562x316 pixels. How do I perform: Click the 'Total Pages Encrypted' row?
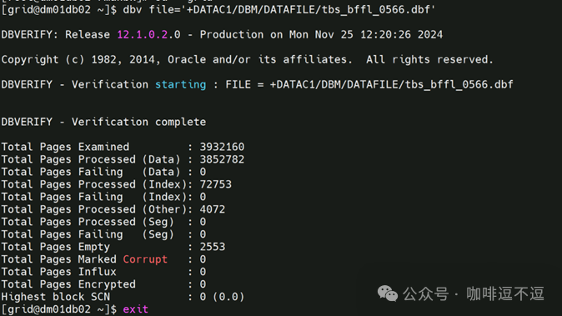103,284
